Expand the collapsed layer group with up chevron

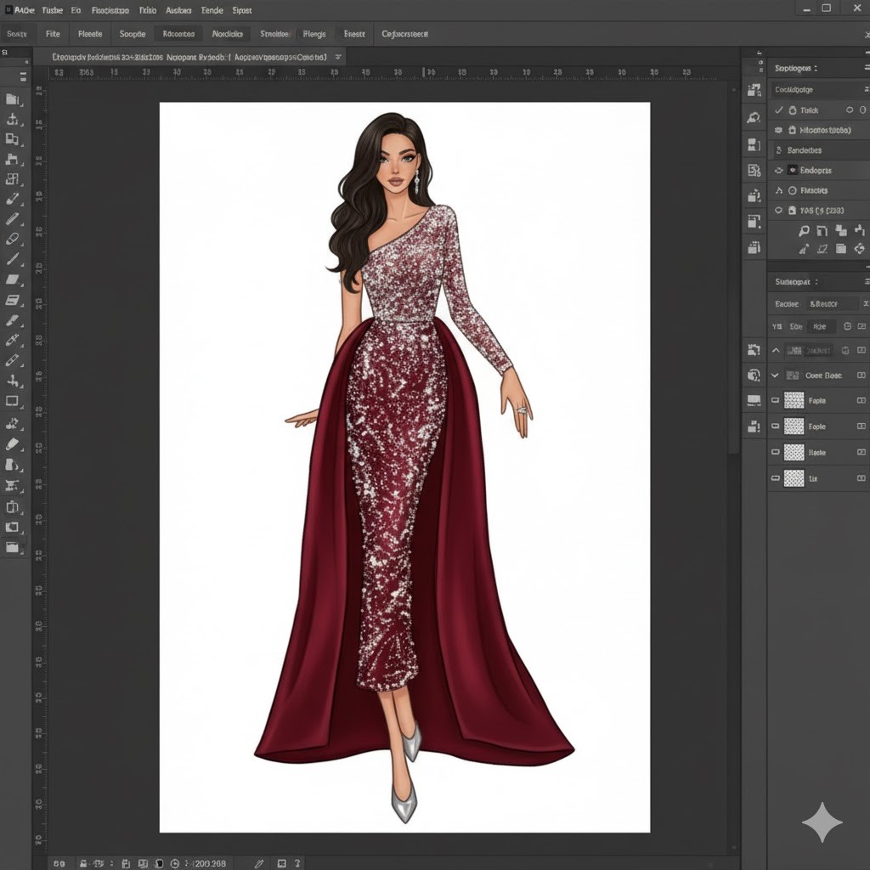pos(775,350)
